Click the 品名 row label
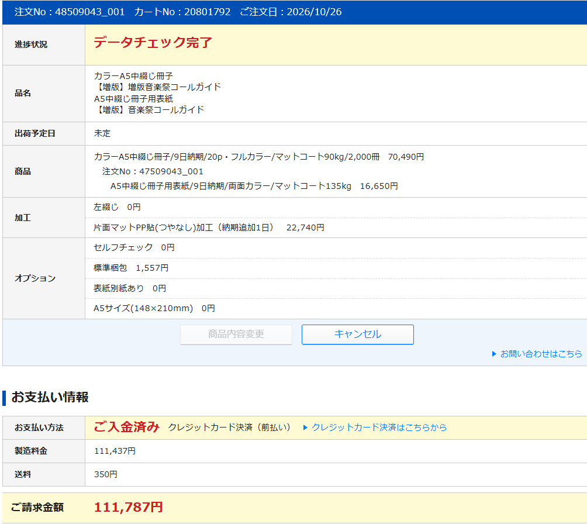 tap(23, 93)
